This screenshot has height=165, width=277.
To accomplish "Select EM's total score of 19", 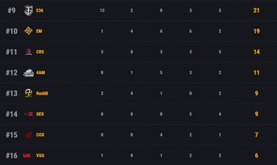I will pyautogui.click(x=256, y=31).
